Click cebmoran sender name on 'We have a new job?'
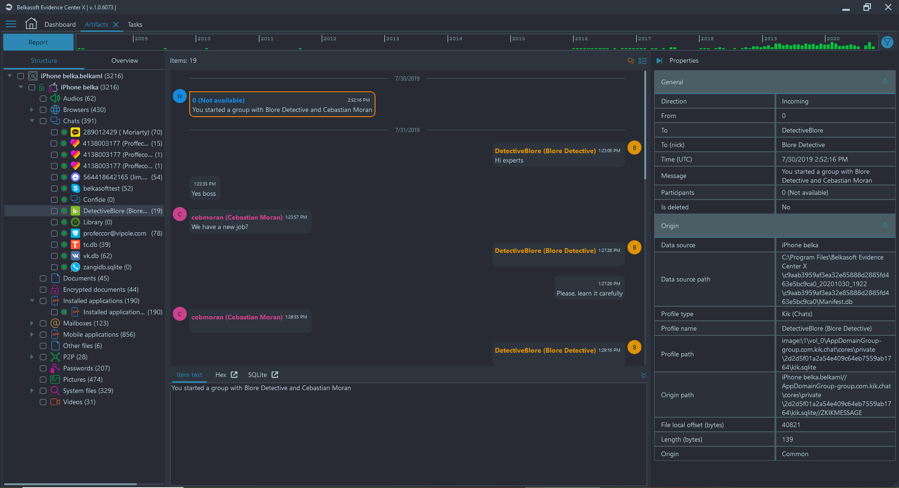 pyautogui.click(x=237, y=217)
